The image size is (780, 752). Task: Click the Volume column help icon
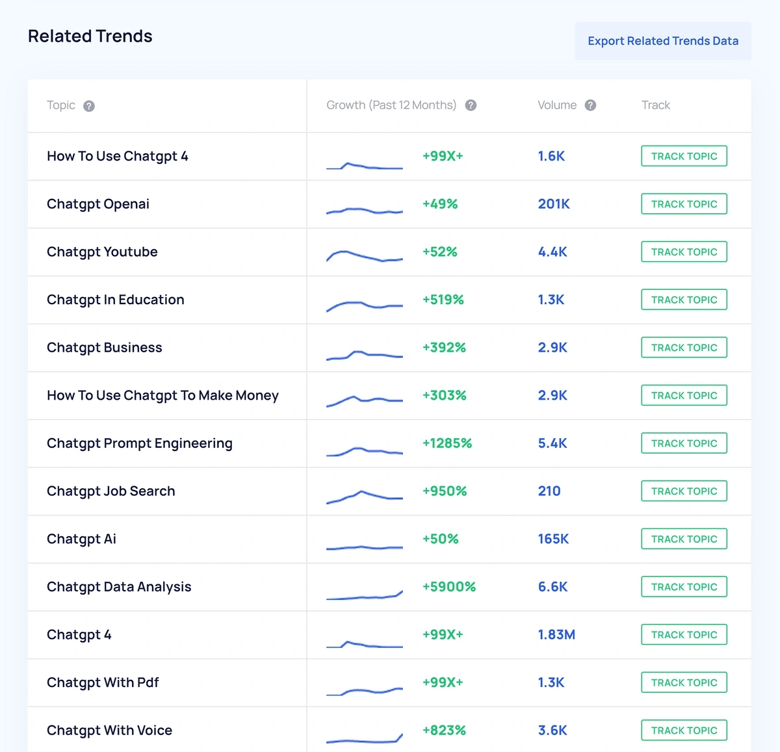(590, 105)
